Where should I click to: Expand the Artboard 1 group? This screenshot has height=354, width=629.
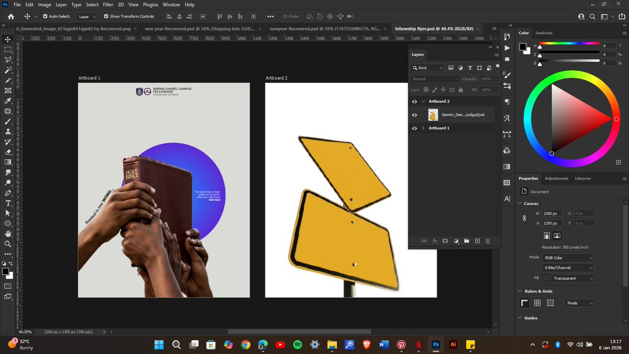pyautogui.click(x=423, y=128)
